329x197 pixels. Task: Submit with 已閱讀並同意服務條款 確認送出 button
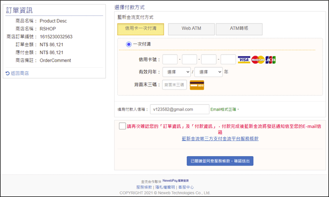pos(220,161)
